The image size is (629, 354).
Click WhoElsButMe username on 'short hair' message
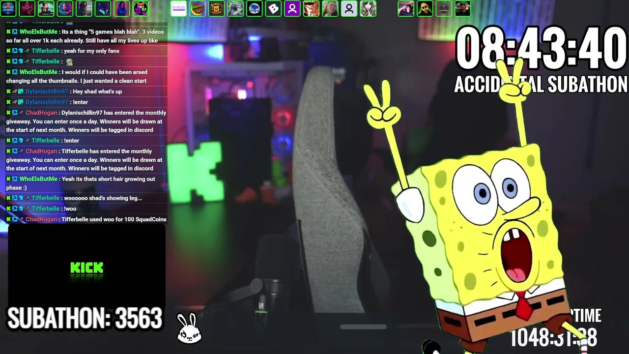38,179
